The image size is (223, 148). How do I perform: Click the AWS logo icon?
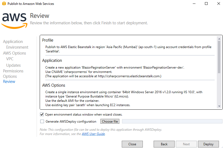(14, 21)
